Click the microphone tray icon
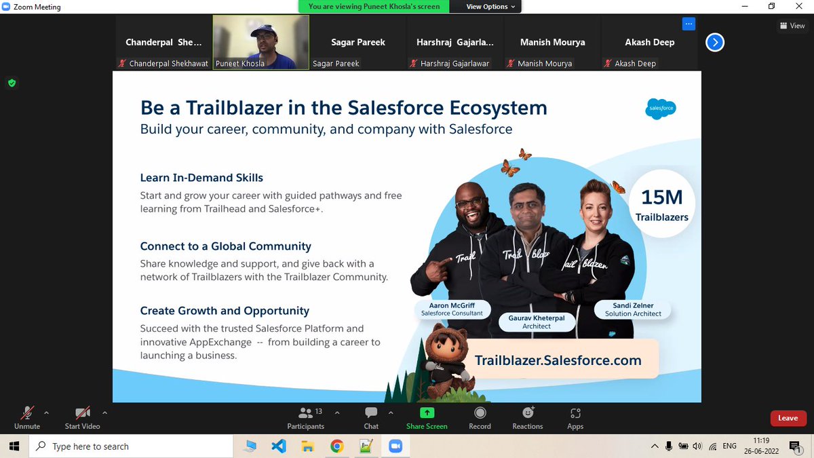Image resolution: width=814 pixels, height=458 pixels. (669, 446)
